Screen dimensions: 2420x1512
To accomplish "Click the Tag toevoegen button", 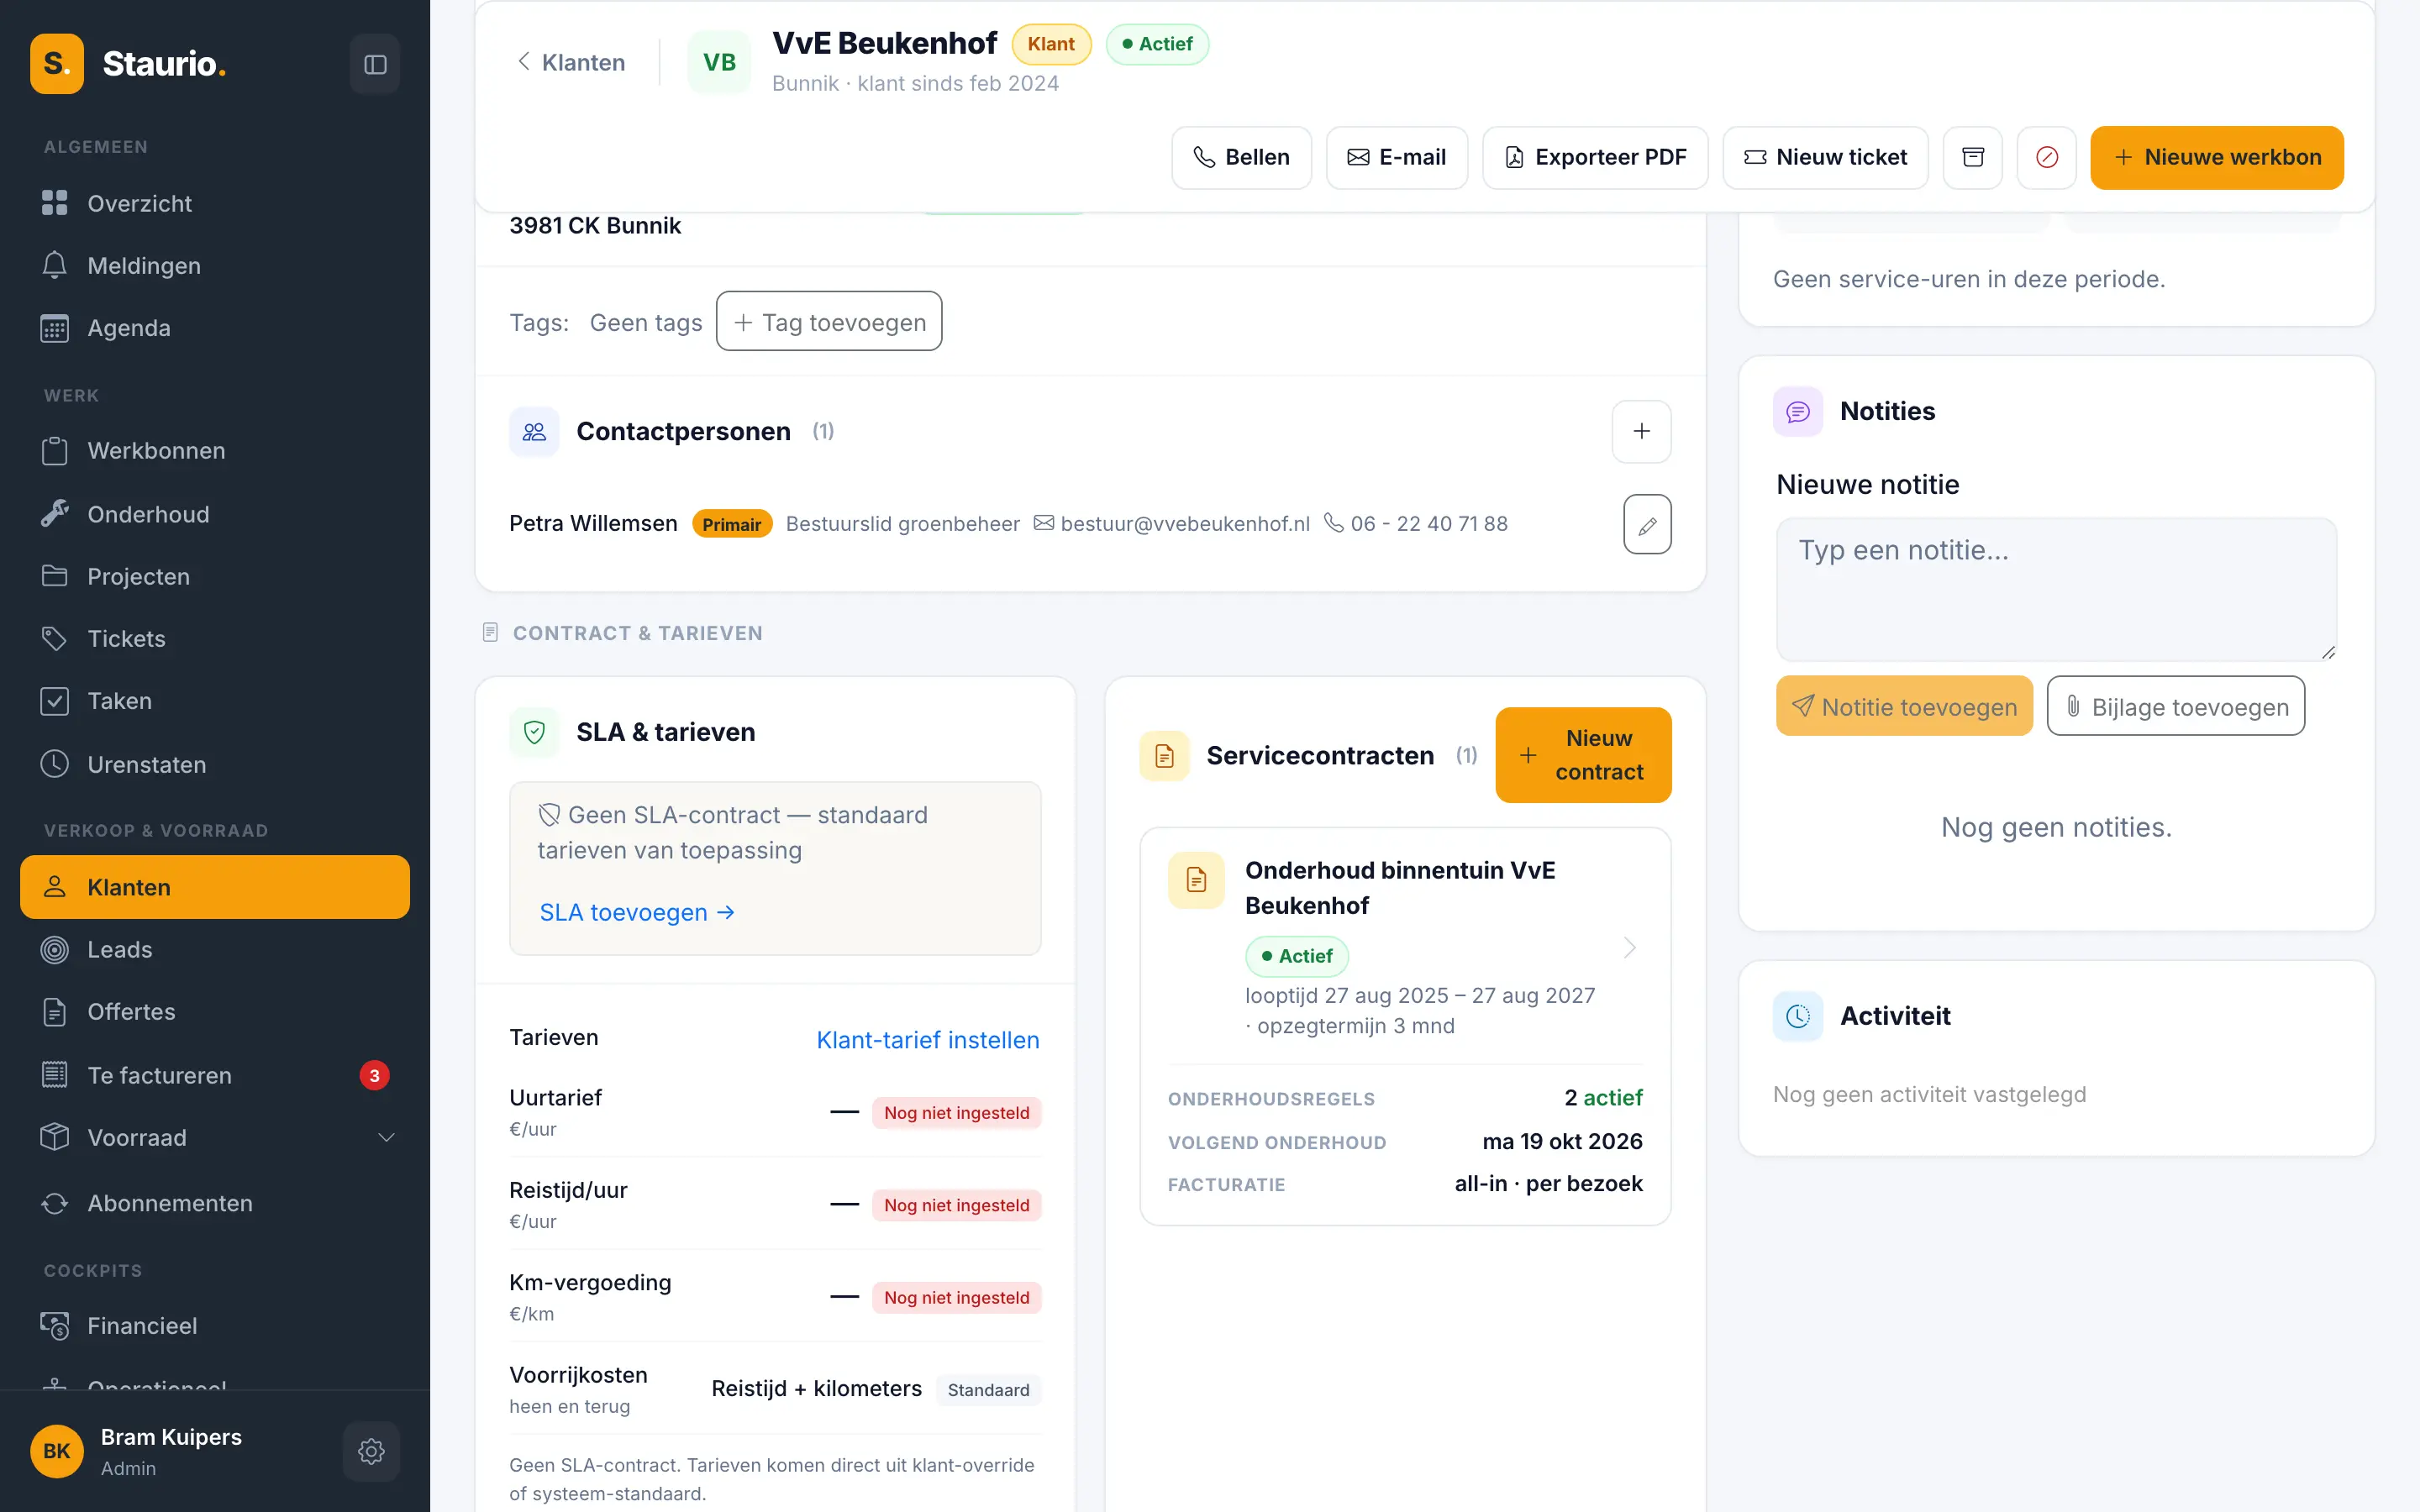I will 828,322.
